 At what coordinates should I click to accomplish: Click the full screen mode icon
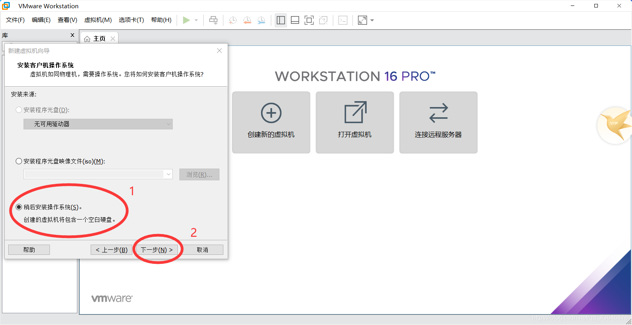pos(309,20)
